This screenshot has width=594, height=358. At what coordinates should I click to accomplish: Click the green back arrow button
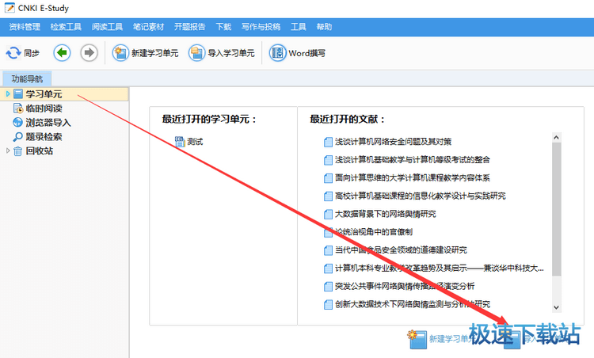click(x=63, y=53)
